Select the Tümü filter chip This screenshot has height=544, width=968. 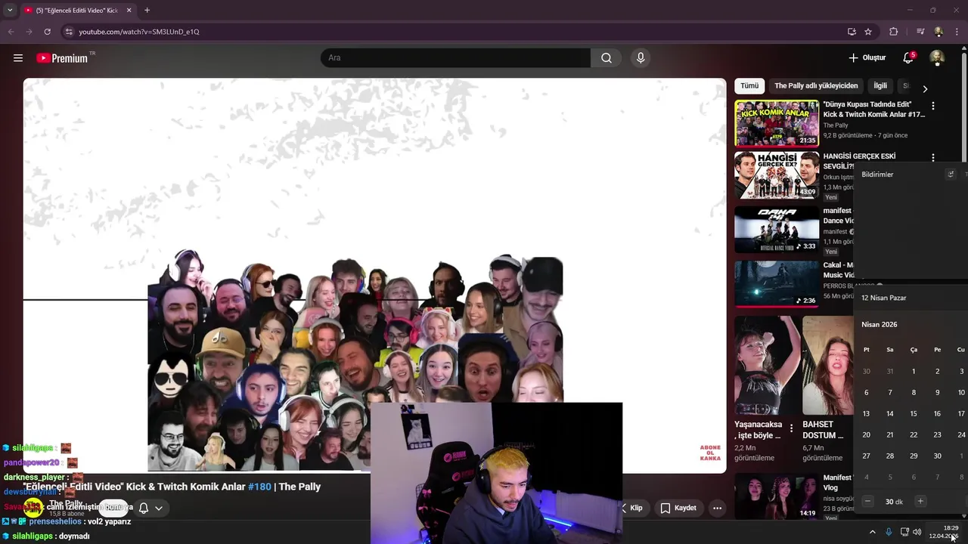click(749, 86)
